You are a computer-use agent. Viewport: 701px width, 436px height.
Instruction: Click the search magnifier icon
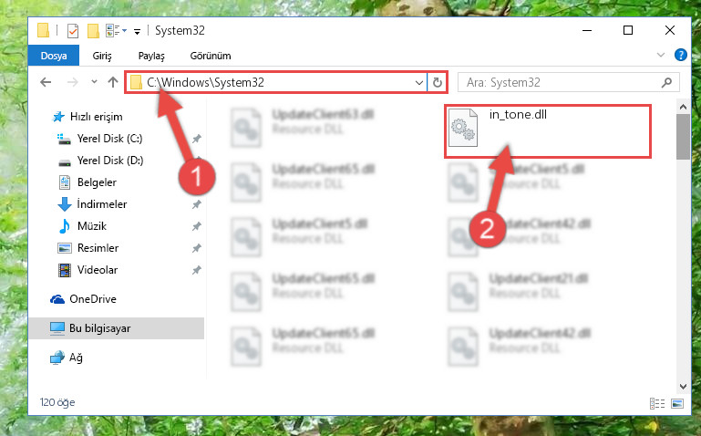click(666, 82)
